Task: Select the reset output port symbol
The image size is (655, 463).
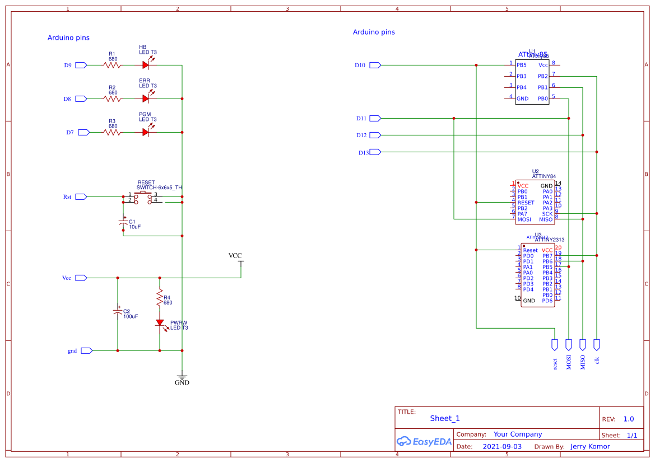Action: (555, 345)
